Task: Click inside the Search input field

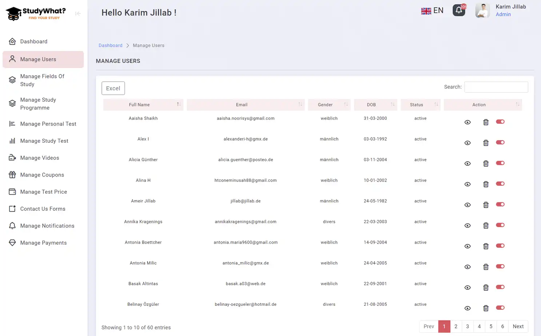Action: click(496, 87)
